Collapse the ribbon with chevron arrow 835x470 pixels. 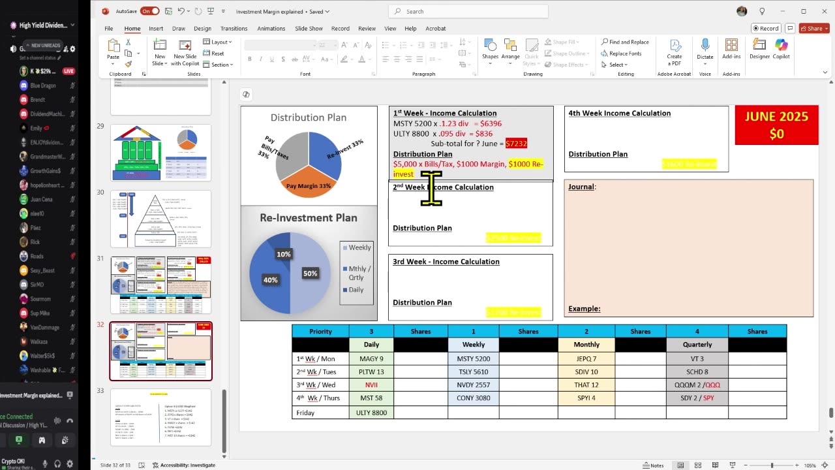[x=825, y=74]
